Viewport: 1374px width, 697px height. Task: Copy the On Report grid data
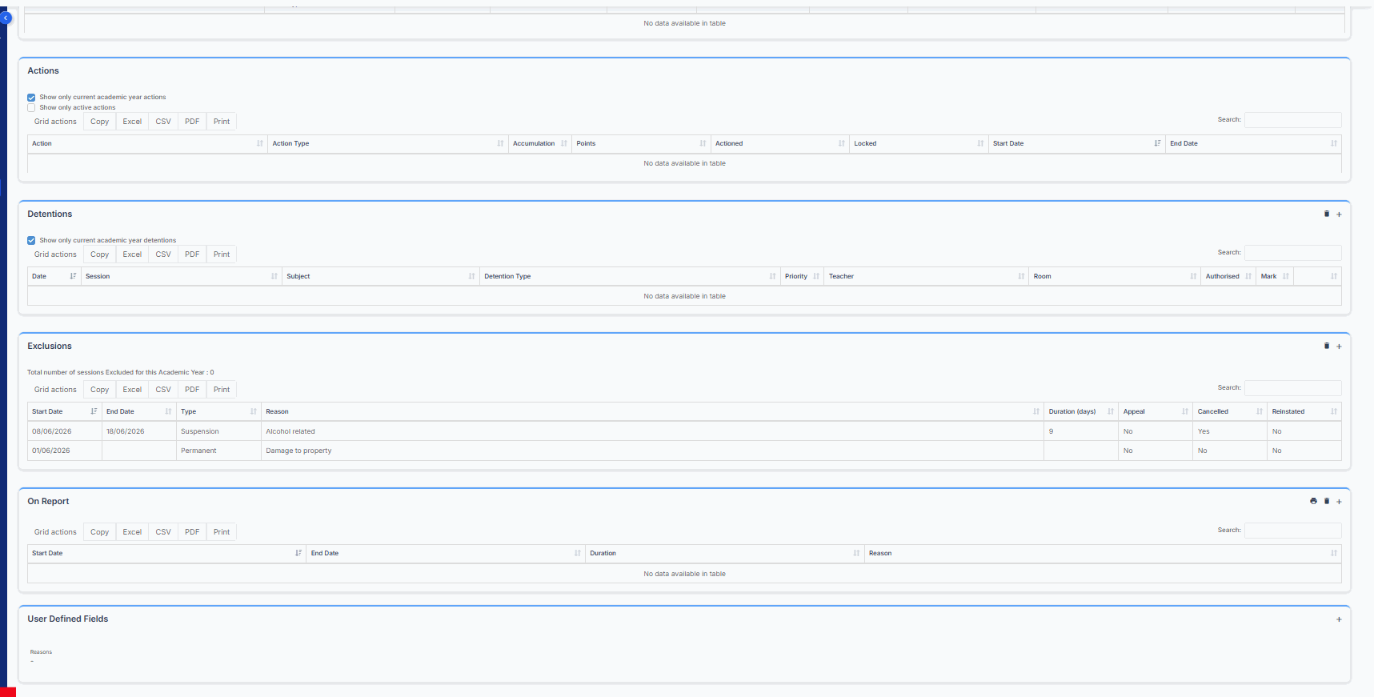[x=99, y=532]
